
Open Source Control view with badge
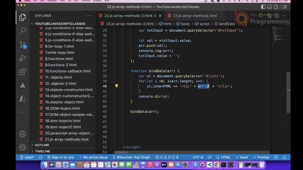click(x=23, y=45)
